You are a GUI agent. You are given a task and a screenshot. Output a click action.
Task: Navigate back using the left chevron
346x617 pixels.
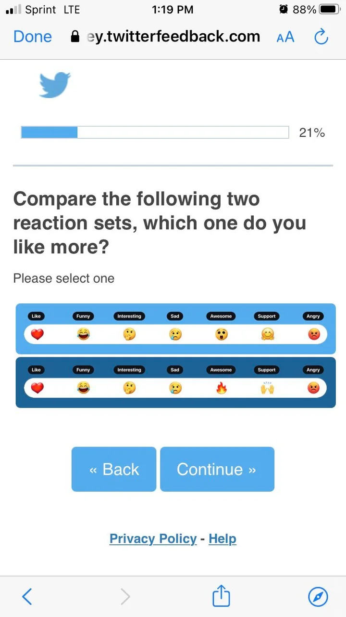tap(27, 596)
